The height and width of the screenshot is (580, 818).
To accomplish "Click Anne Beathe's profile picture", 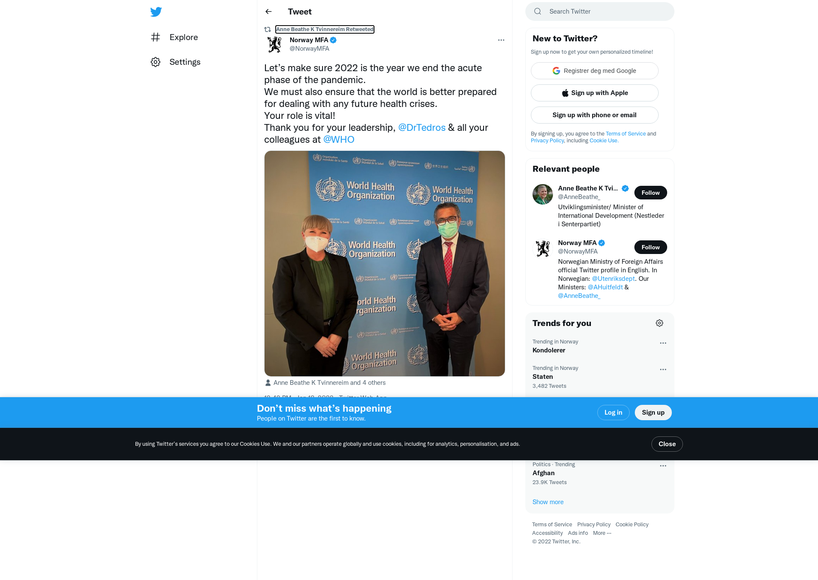I will coord(543,195).
